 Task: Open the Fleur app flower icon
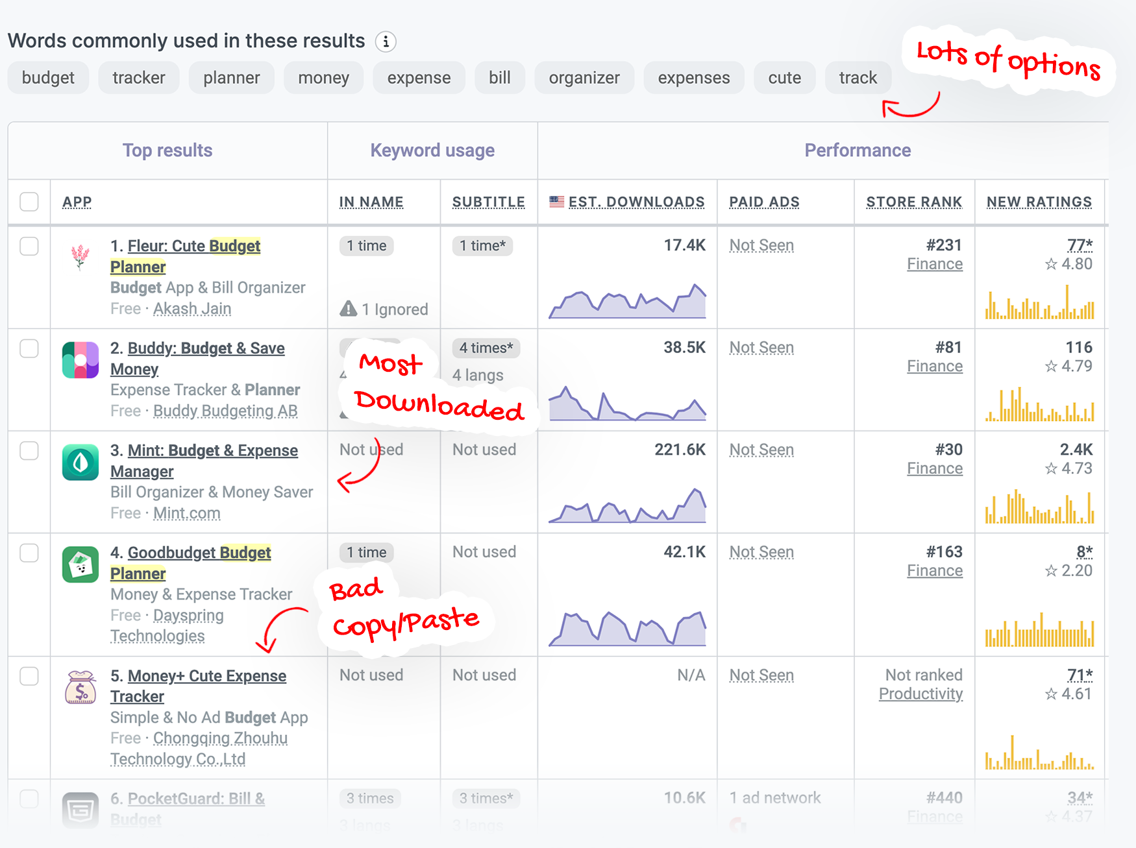click(80, 258)
